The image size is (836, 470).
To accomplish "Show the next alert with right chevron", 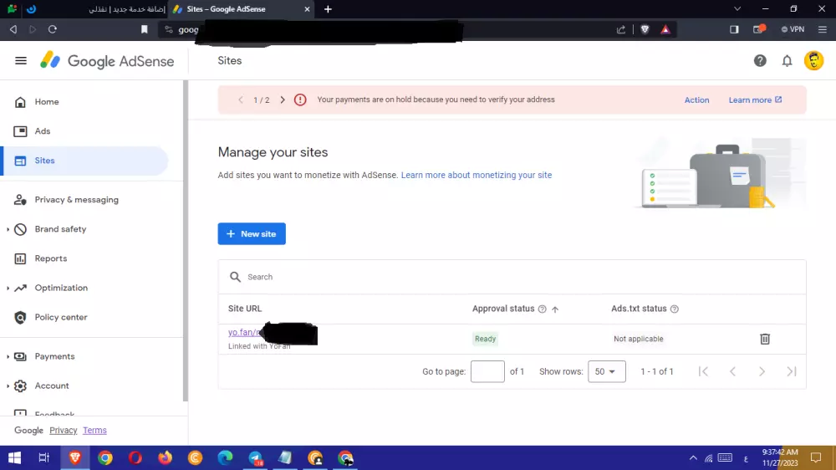I will point(283,100).
